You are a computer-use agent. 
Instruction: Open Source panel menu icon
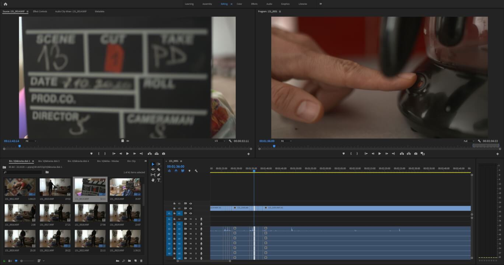click(x=27, y=11)
